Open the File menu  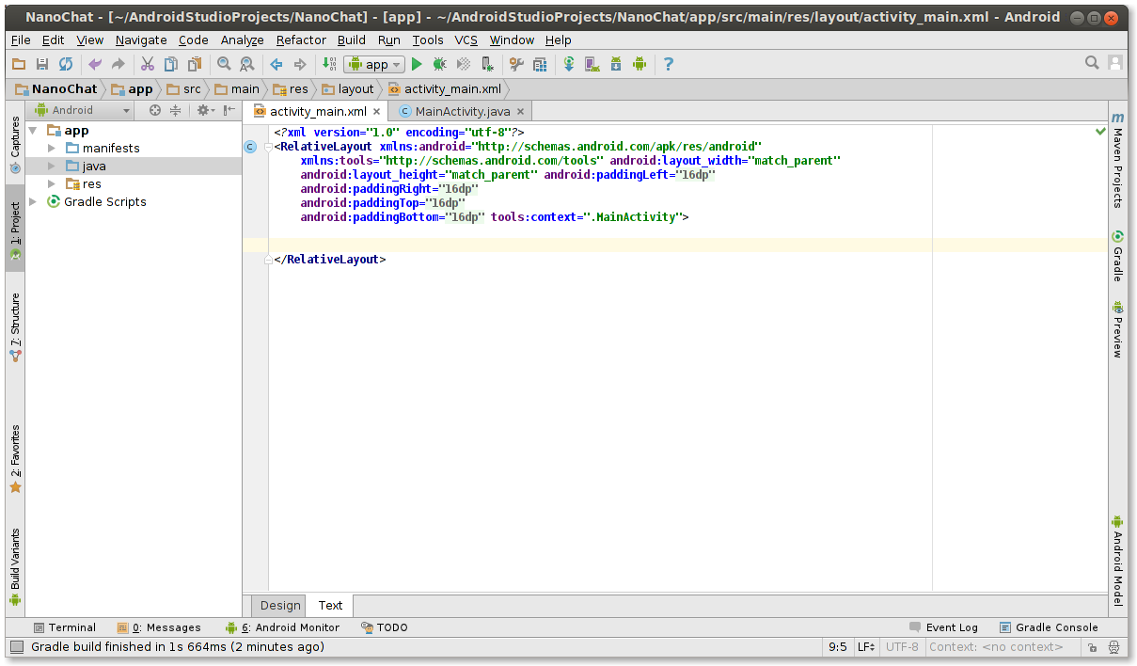[21, 40]
